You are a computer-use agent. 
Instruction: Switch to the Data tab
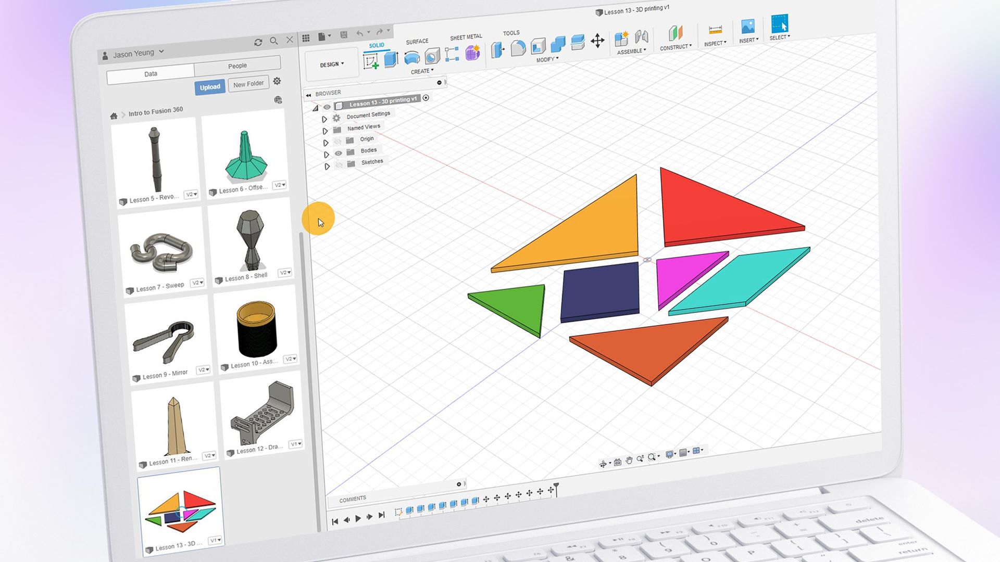[x=151, y=74]
